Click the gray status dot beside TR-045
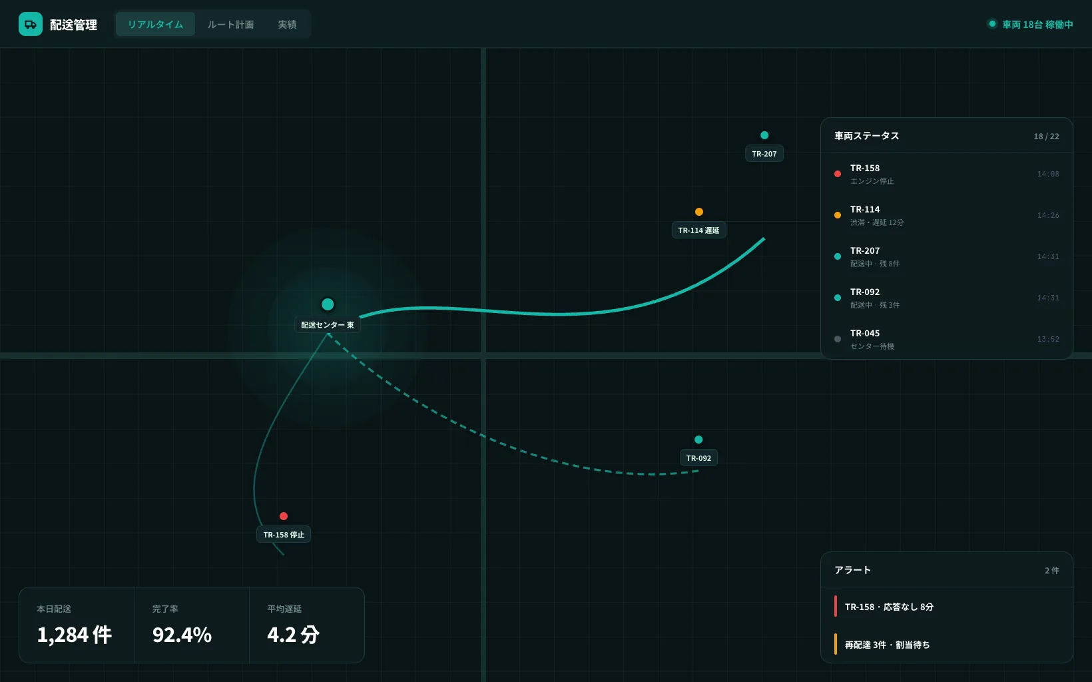The width and height of the screenshot is (1092, 682). click(838, 339)
